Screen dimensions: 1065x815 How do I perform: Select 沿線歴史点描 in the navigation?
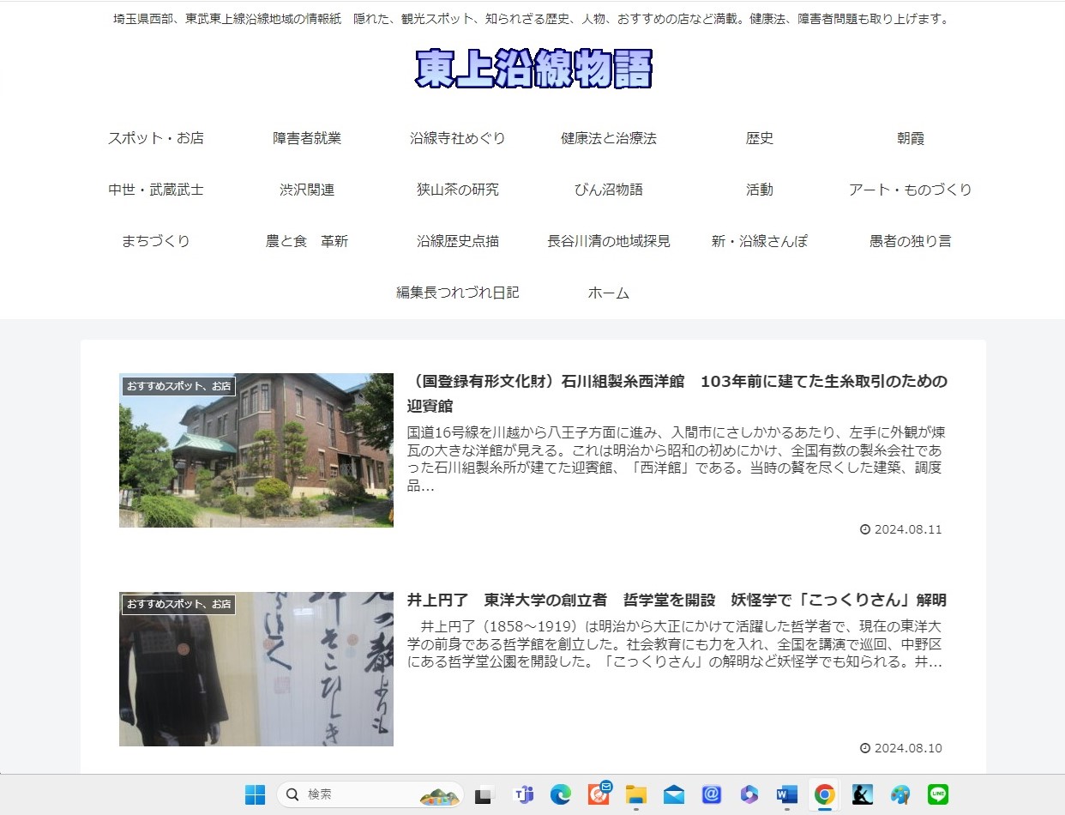pyautogui.click(x=458, y=241)
